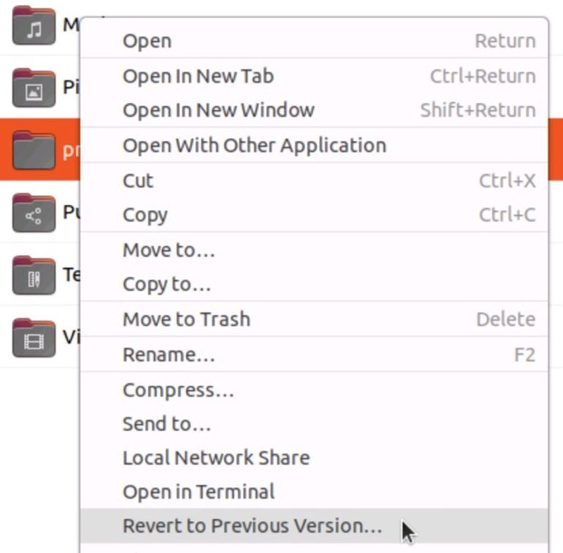Choose Move to… option
Image resolution: width=563 pixels, height=553 pixels.
tap(168, 250)
